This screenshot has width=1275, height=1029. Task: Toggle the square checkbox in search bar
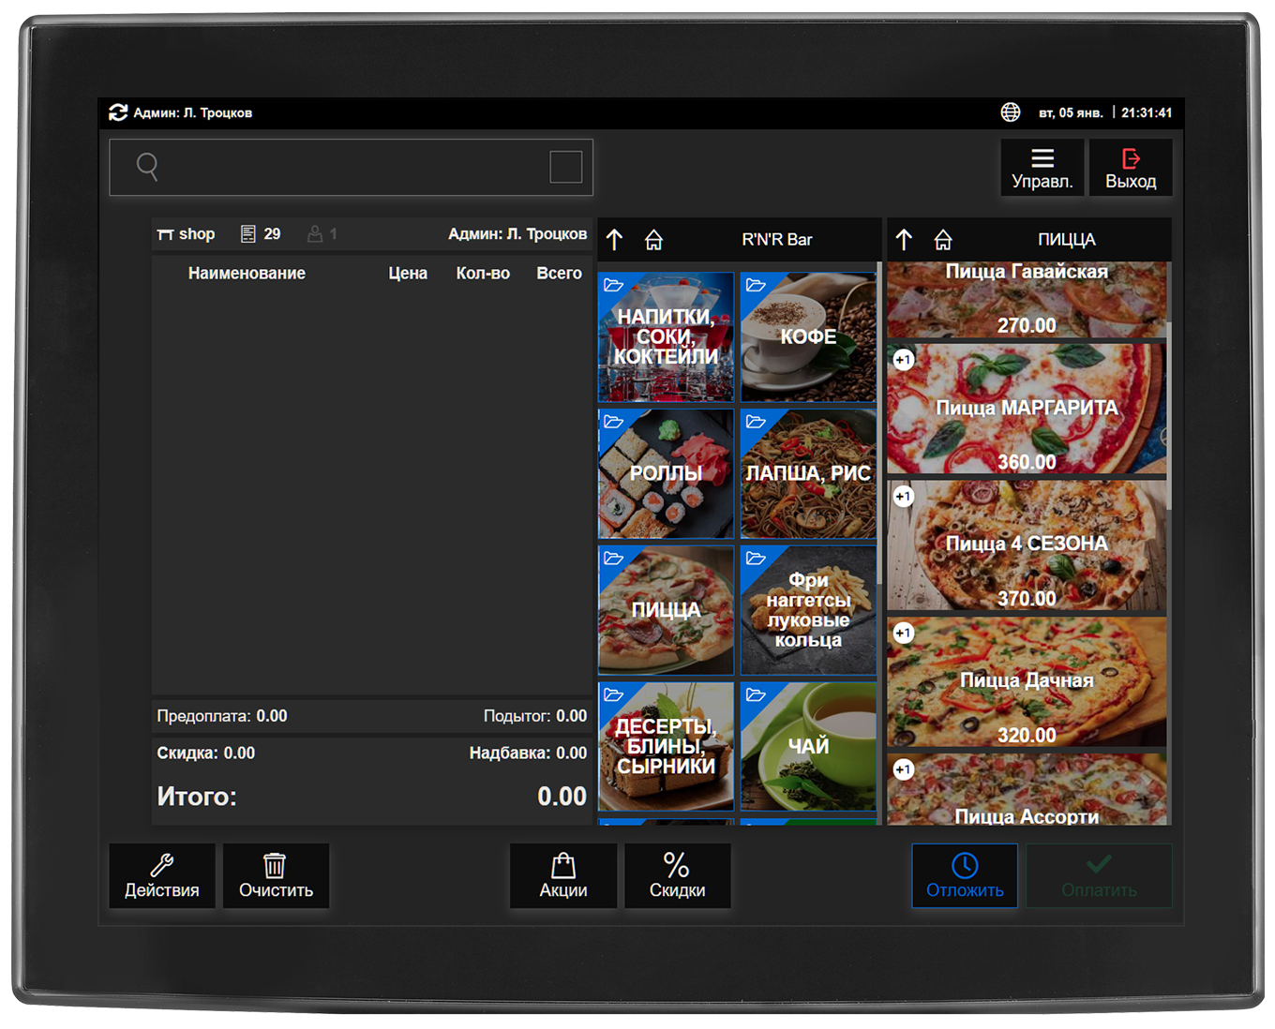[565, 167]
